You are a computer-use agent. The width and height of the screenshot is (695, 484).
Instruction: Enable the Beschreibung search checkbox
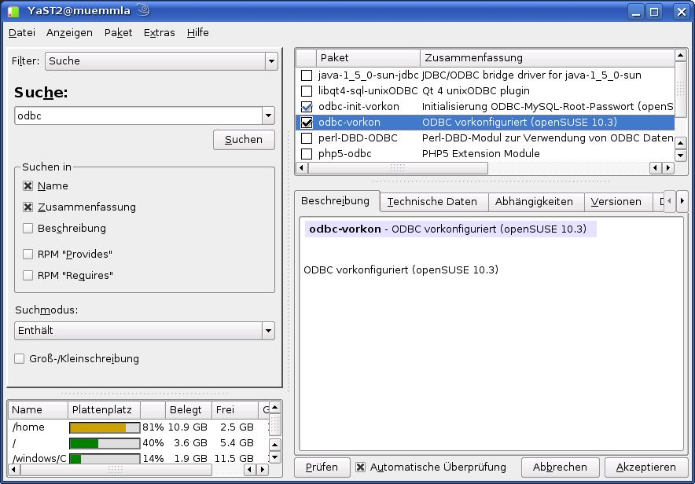pos(28,229)
